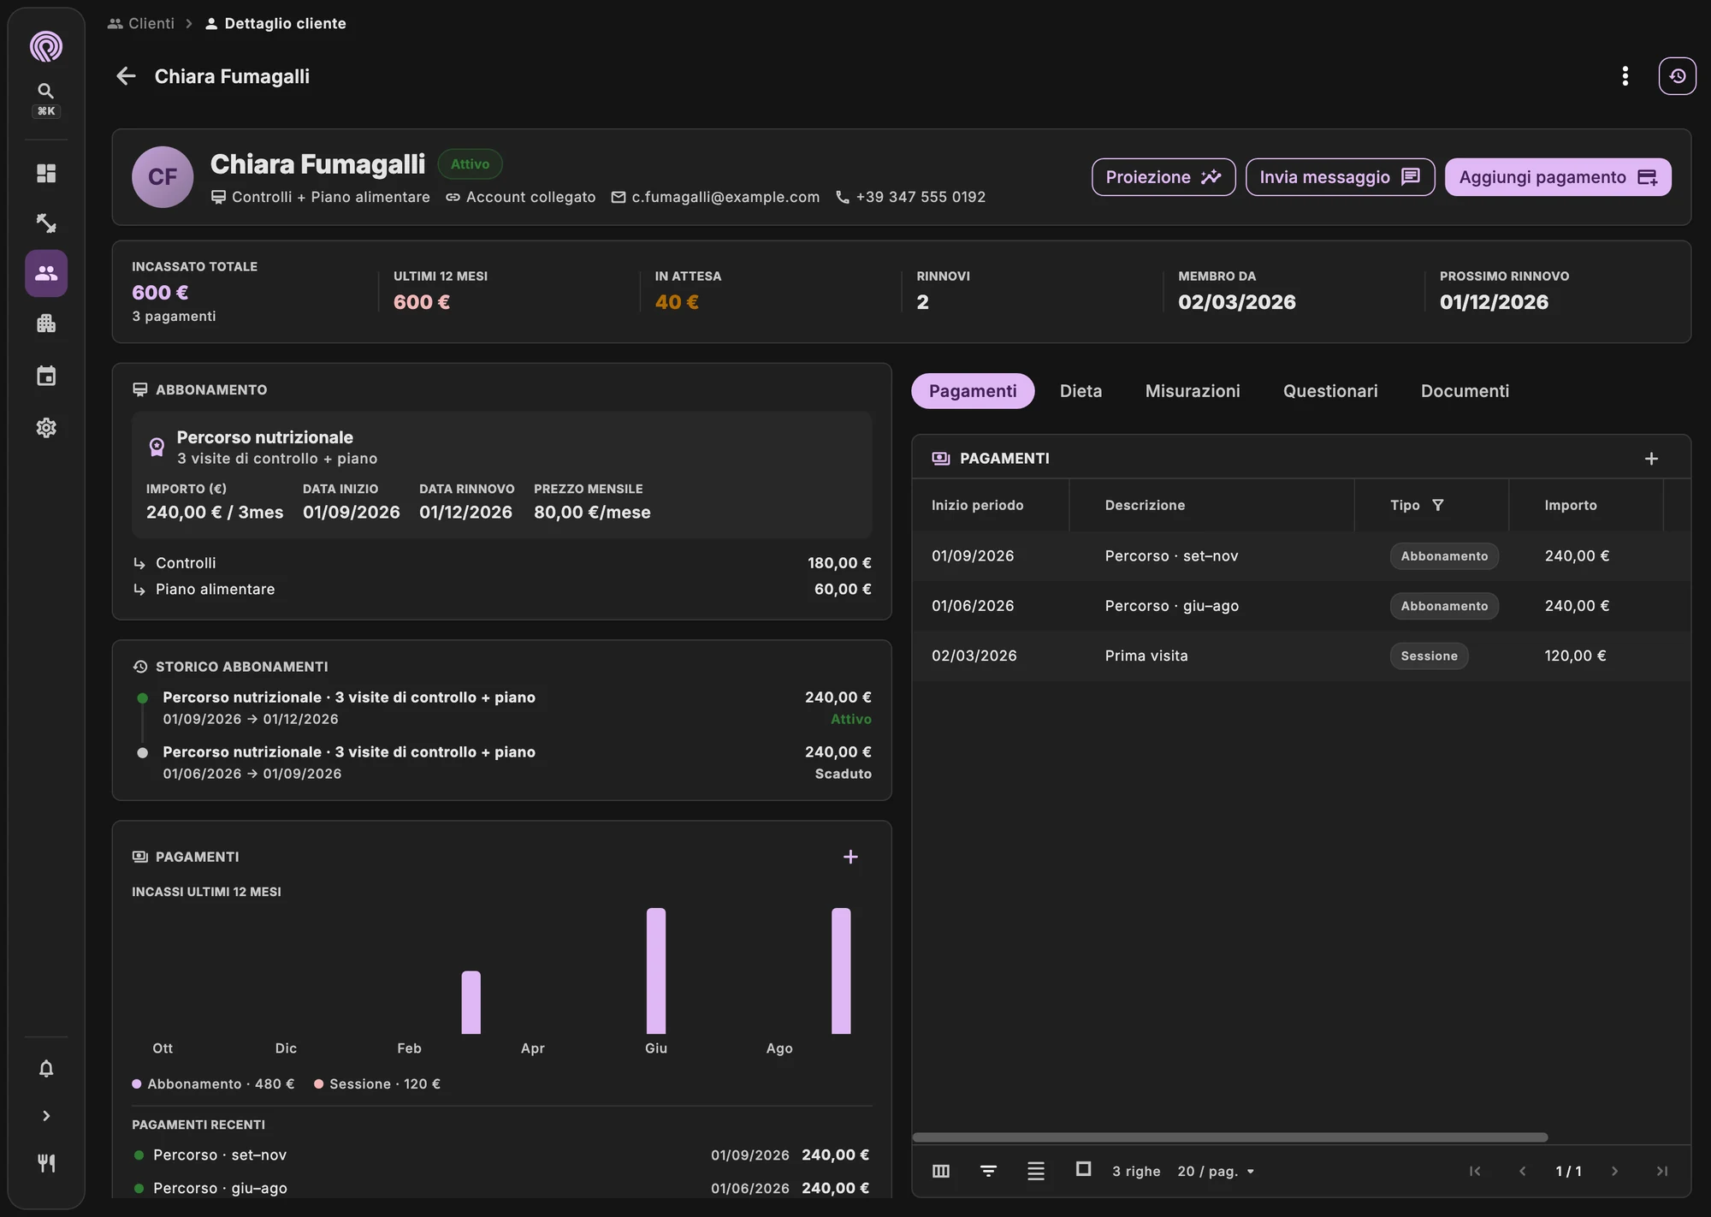Open the dashboard grid icon in sidebar
The width and height of the screenshot is (1711, 1217).
(46, 174)
